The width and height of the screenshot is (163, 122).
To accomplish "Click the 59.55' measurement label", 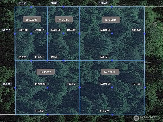I will coord(54,57).
